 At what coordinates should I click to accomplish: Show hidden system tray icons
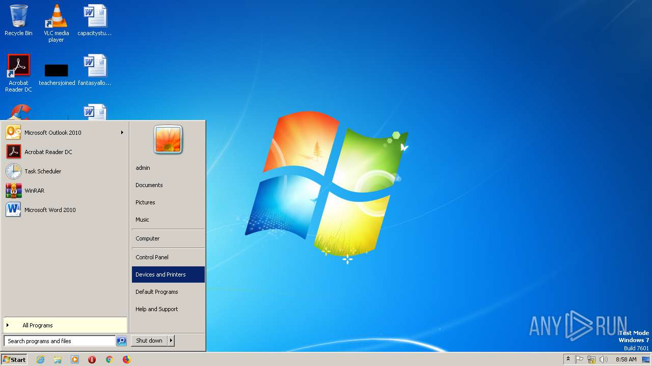click(x=568, y=359)
